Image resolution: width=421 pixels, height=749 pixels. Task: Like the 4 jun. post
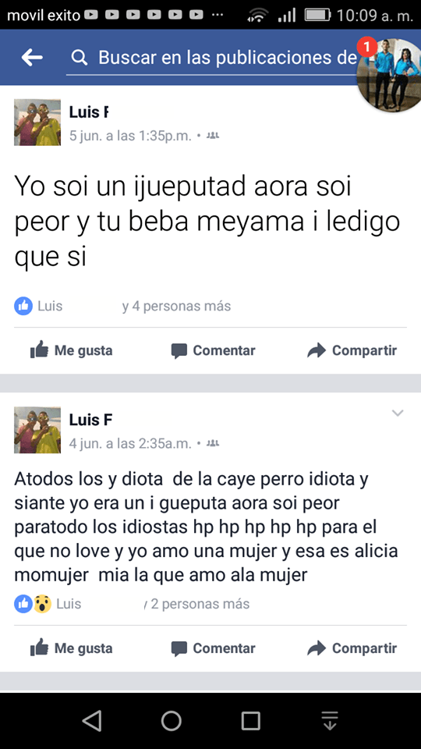click(x=71, y=648)
